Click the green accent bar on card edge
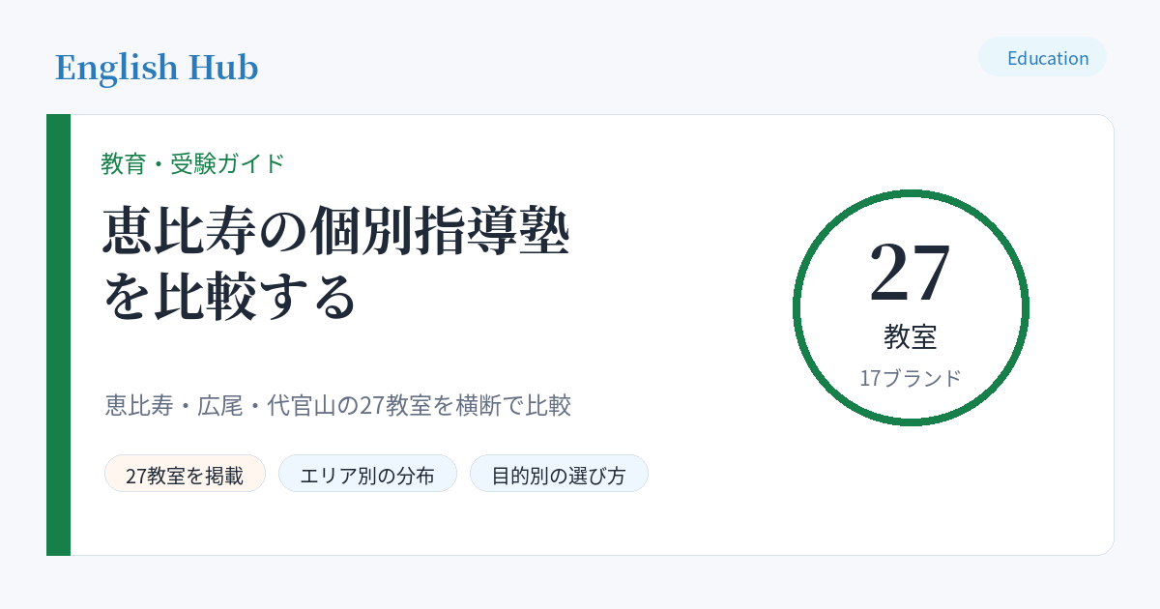This screenshot has height=609, width=1160. tap(58, 334)
